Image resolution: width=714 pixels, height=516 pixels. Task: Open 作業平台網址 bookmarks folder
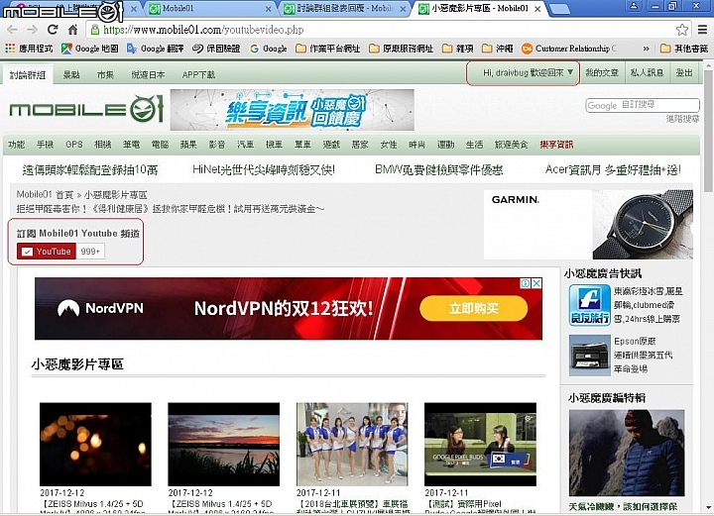[328, 49]
